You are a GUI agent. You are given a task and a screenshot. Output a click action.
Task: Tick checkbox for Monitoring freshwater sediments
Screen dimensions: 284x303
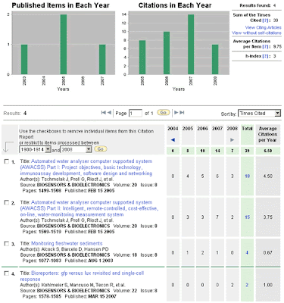(7, 243)
